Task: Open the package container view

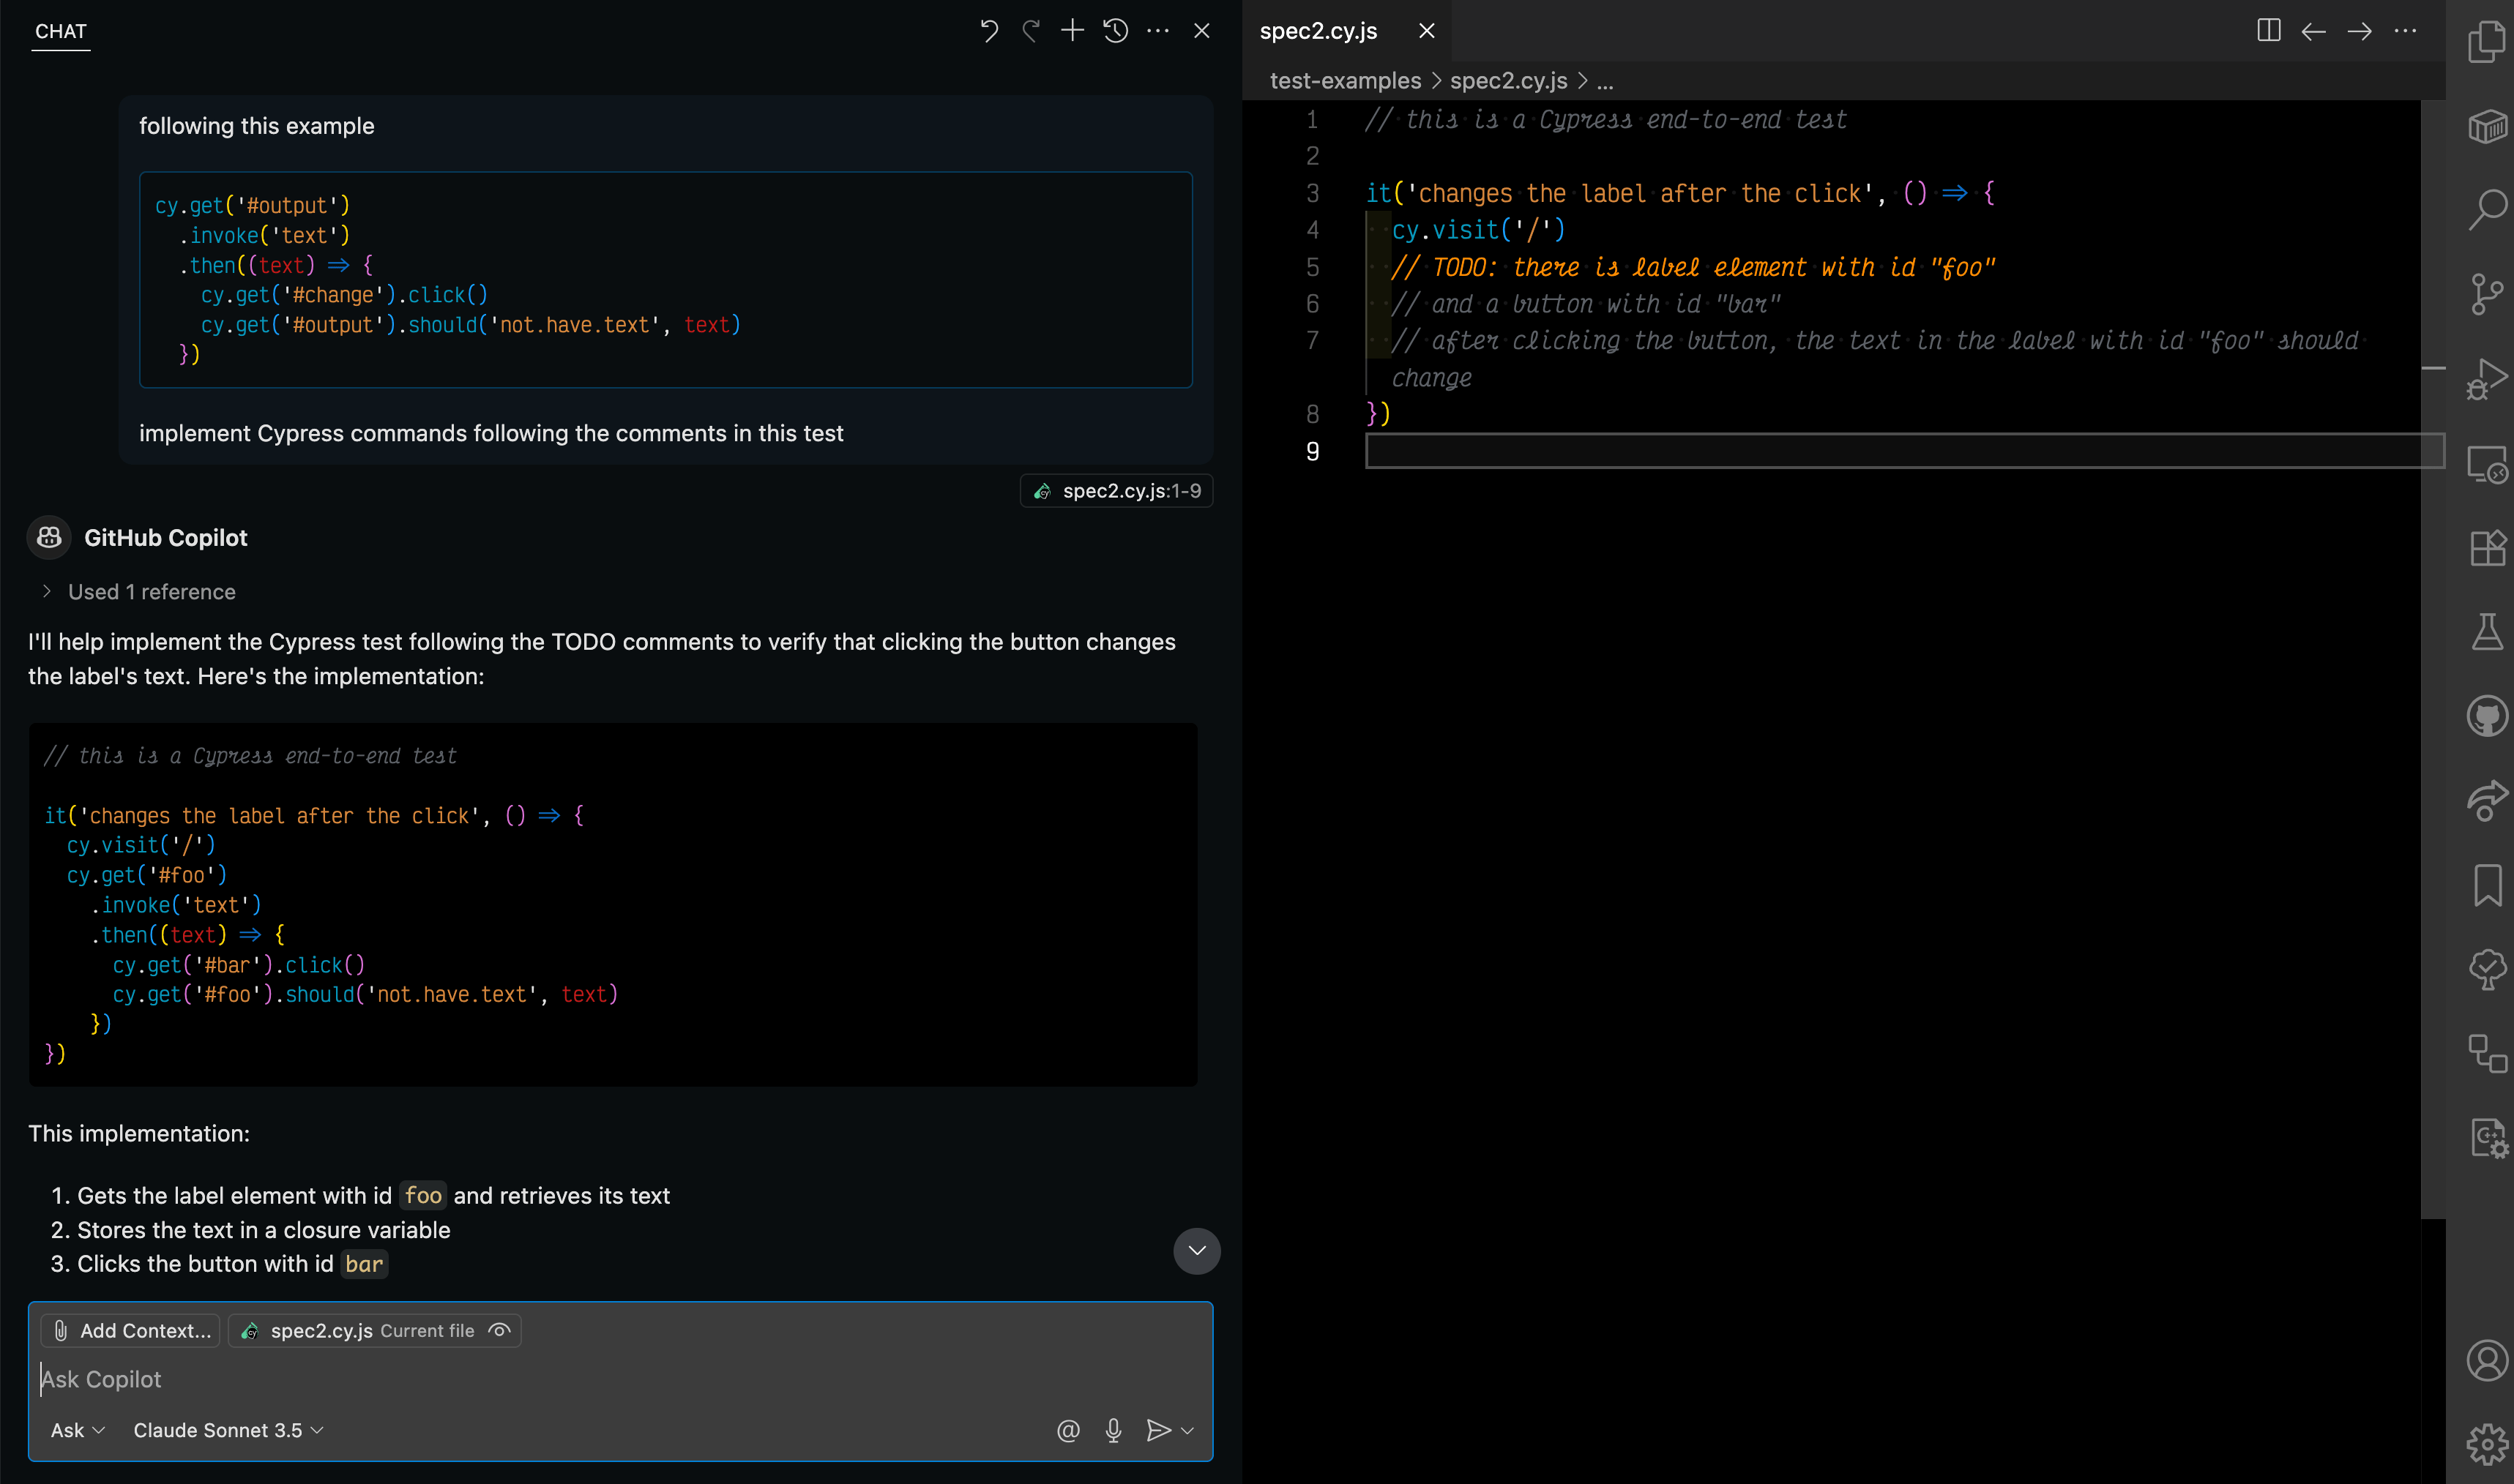Action: (x=2487, y=127)
